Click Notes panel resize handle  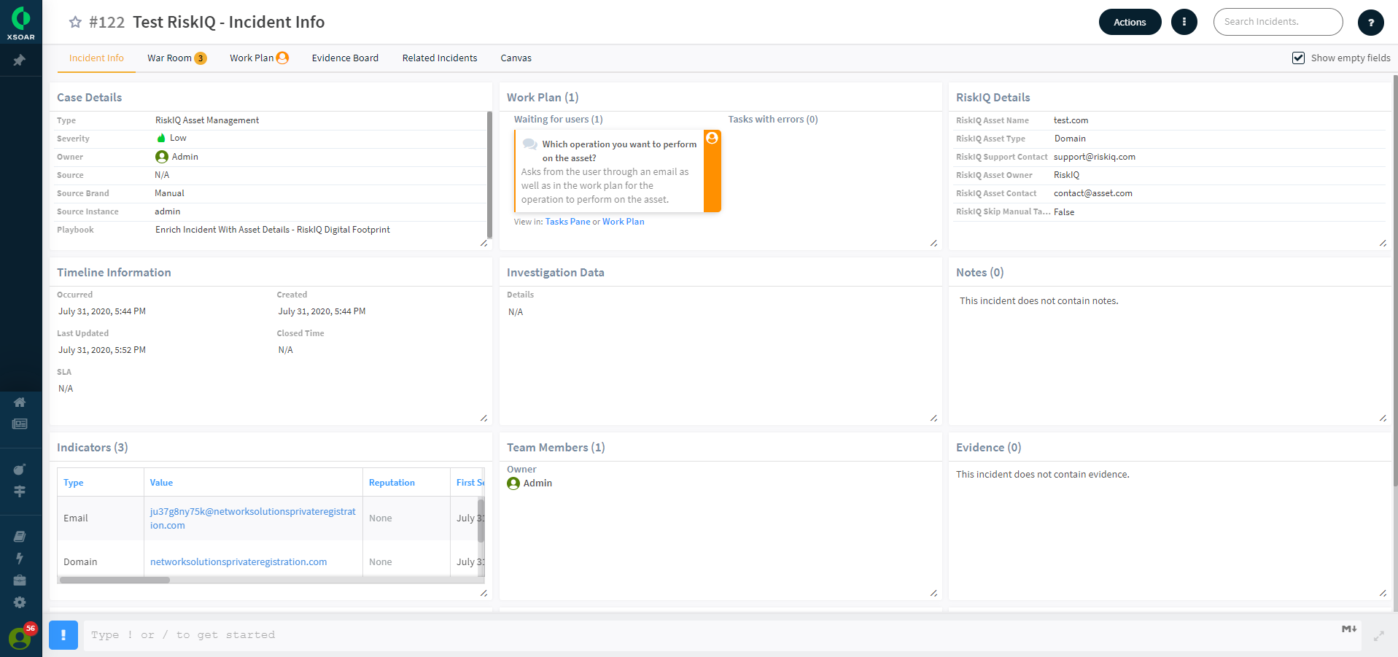(x=1383, y=418)
